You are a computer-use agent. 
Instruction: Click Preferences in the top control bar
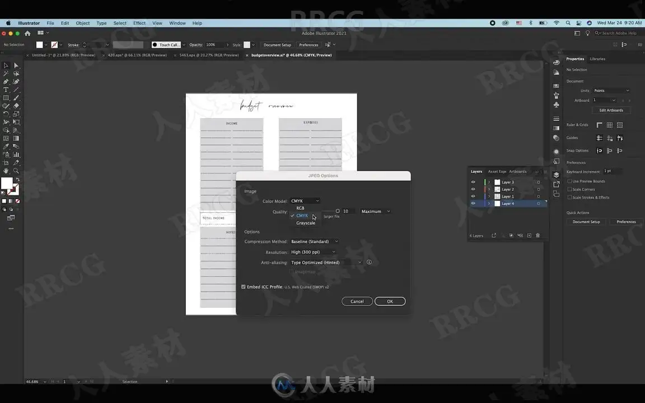309,45
